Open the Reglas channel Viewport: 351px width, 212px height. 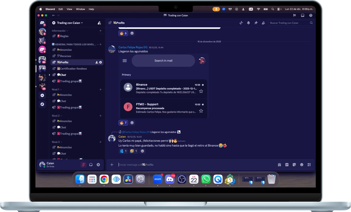coord(77,36)
